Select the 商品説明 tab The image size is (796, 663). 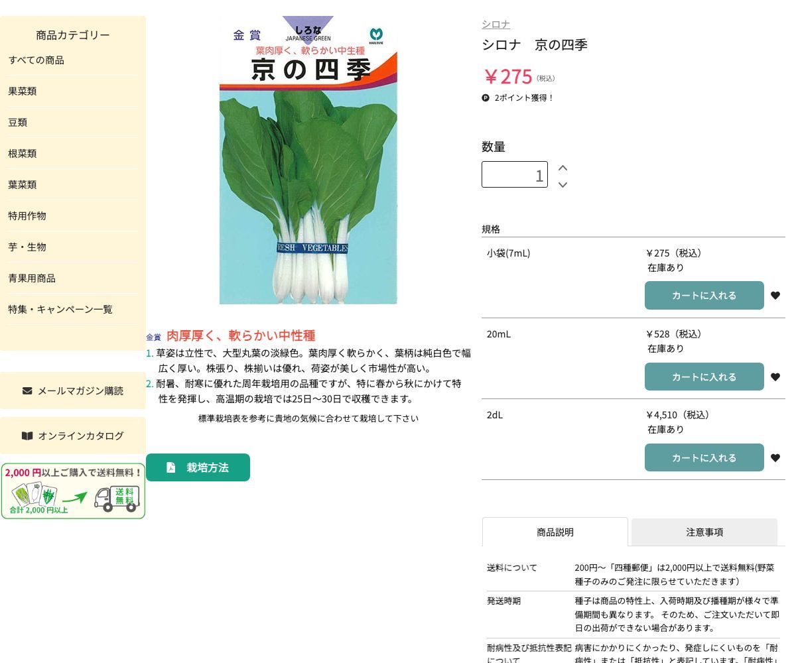[x=555, y=532]
